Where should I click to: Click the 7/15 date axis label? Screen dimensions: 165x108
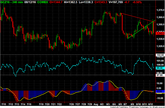[x=29, y=104]
